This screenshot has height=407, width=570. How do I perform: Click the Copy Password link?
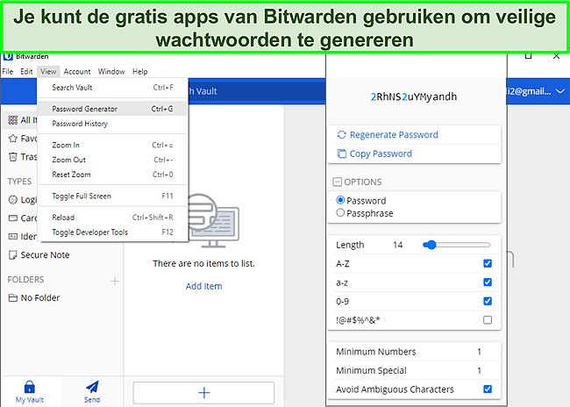[381, 154]
